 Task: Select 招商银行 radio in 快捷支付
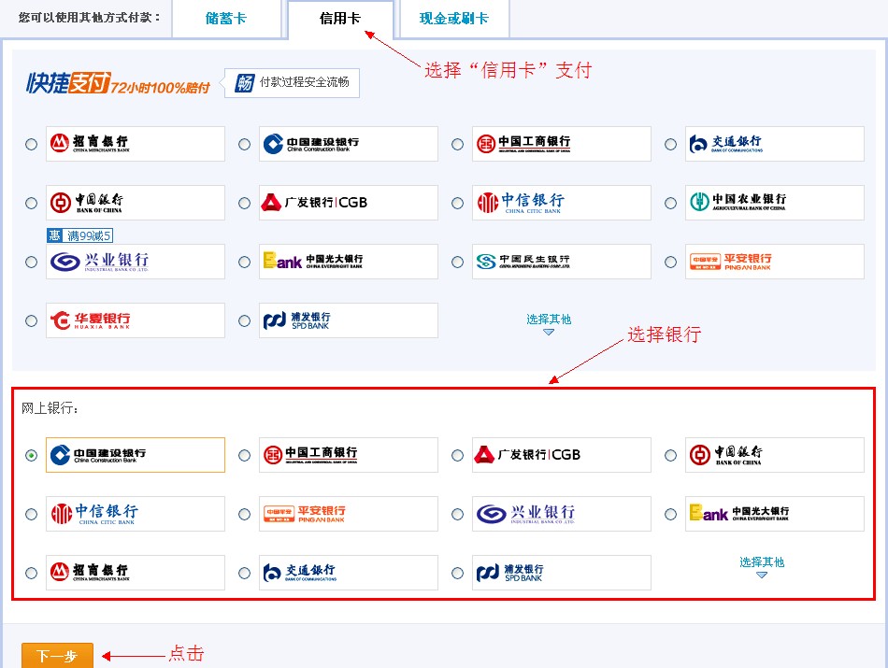(31, 145)
